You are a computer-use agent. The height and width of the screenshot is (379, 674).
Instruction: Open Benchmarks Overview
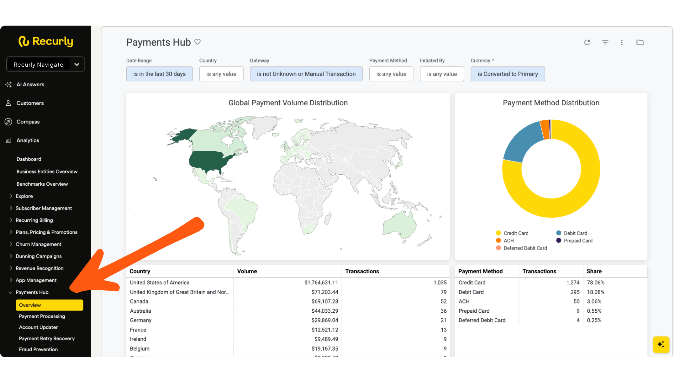[x=42, y=184]
